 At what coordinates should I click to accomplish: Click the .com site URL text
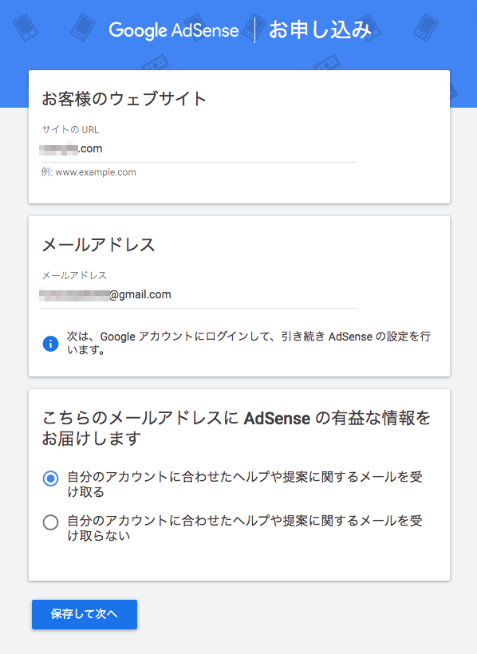click(x=90, y=148)
